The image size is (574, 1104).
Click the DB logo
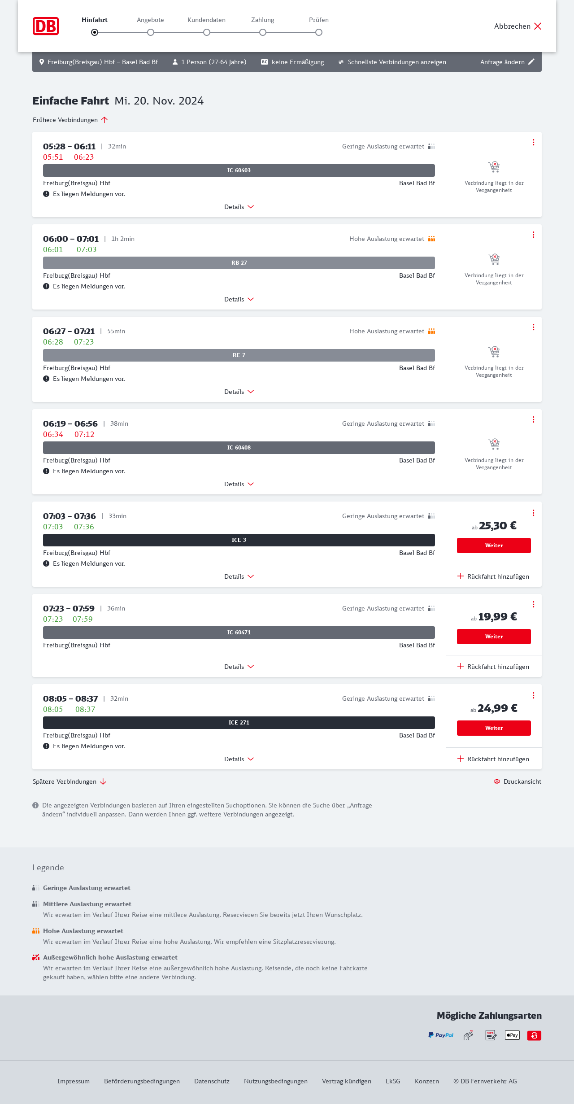[x=46, y=26]
